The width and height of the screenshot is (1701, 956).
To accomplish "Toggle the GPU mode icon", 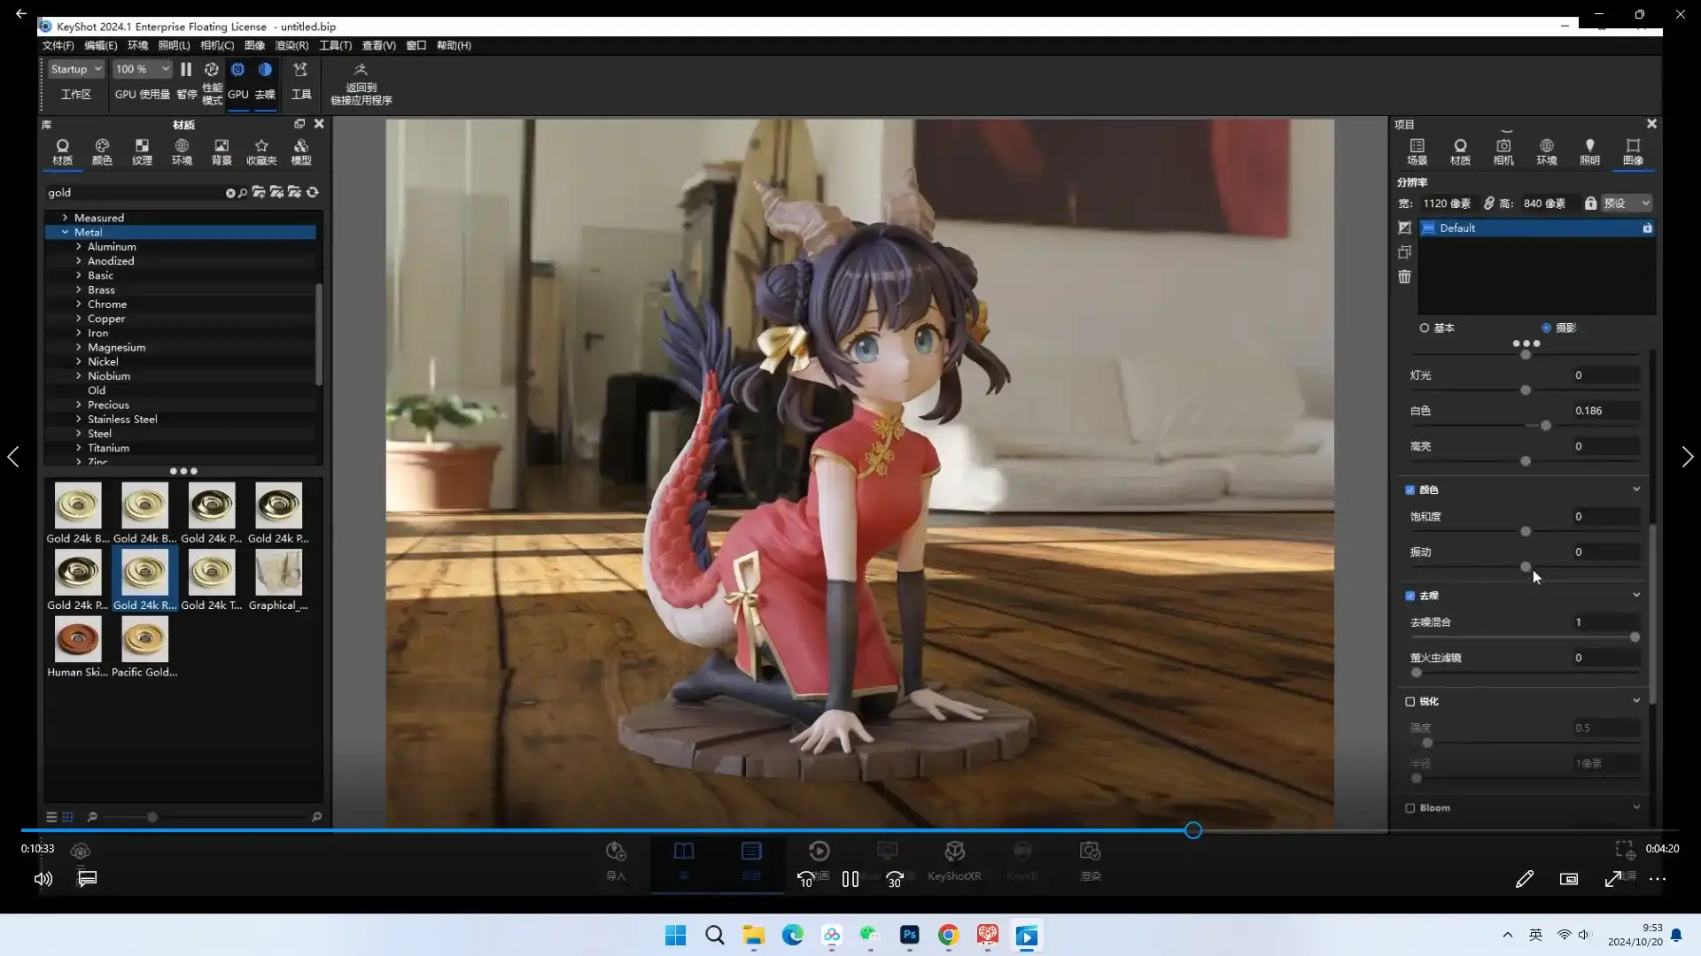I will [x=237, y=69].
